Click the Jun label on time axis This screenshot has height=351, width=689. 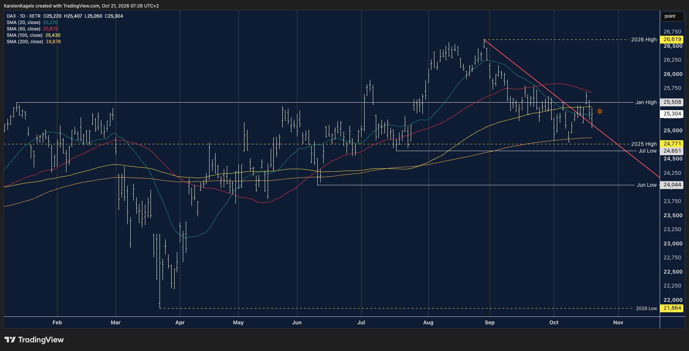(x=297, y=322)
